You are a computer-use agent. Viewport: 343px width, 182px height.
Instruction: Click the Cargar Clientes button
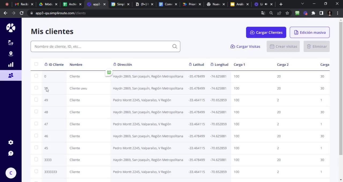point(266,33)
